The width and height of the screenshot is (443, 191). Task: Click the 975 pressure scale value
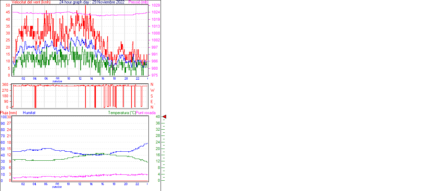(155, 75)
